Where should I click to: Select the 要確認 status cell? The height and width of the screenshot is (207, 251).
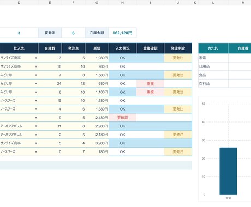coord(122,118)
